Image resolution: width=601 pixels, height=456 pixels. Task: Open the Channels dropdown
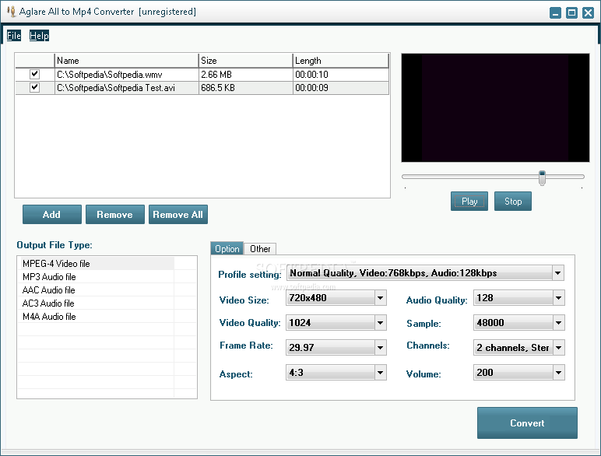558,348
